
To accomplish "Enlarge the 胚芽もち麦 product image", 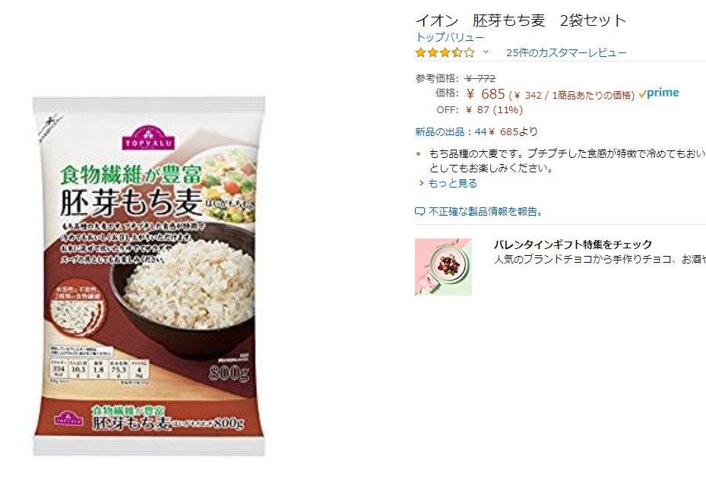I will coord(149,276).
